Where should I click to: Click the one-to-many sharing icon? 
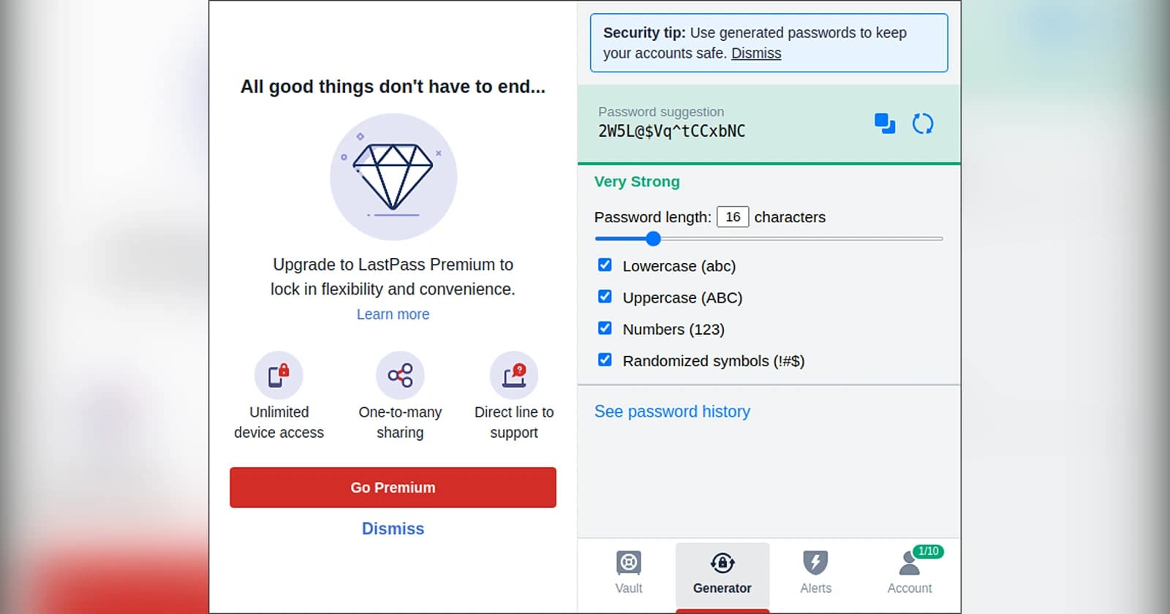pos(400,374)
